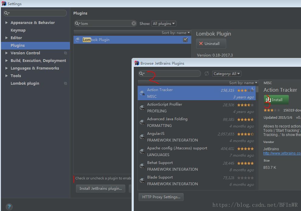This screenshot has width=301, height=211.
Task: Click the Advanced Java Folding plugin icon
Action: pos(142,122)
